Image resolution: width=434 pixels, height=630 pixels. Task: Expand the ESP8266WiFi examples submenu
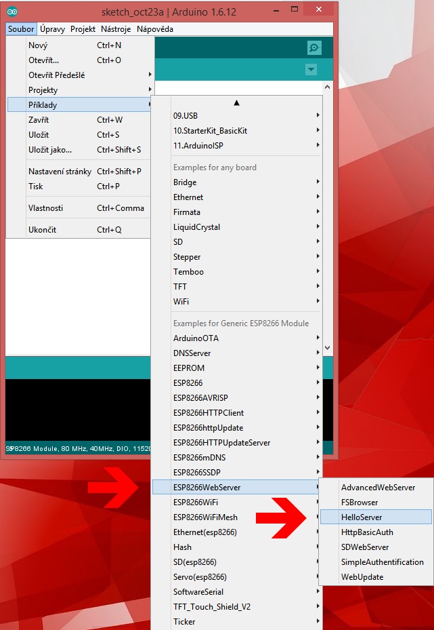tap(195, 503)
